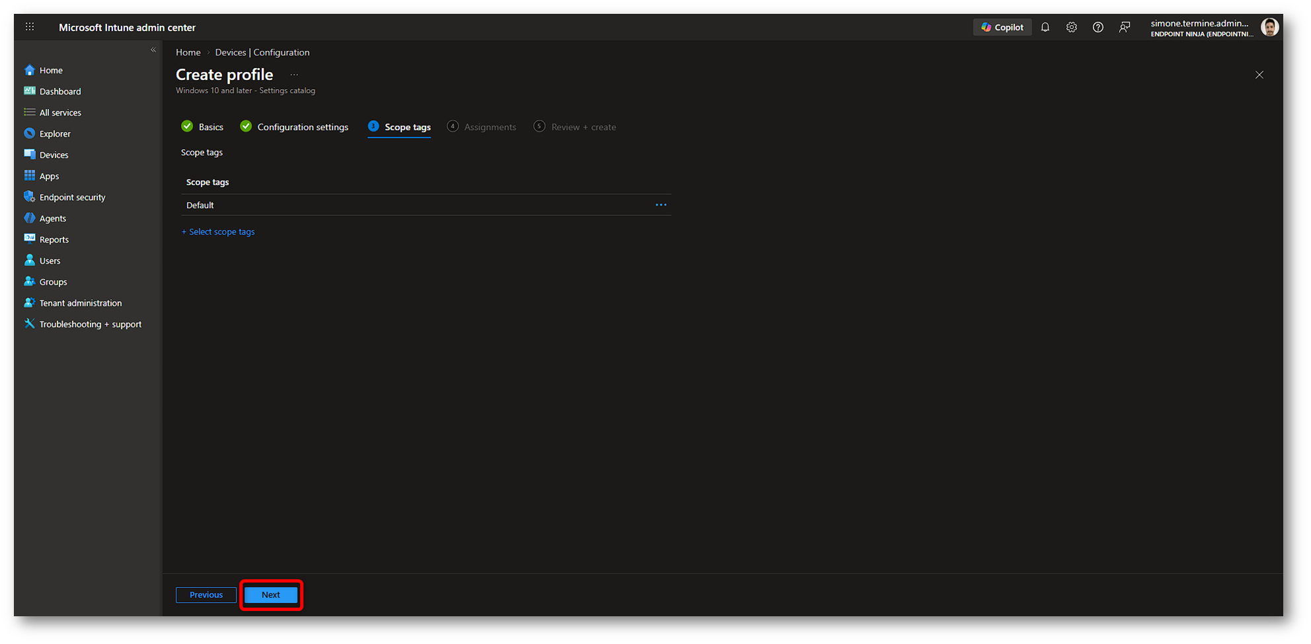This screenshot has width=1311, height=644.
Task: Click the step 4 circle for Assignments
Action: tap(453, 126)
